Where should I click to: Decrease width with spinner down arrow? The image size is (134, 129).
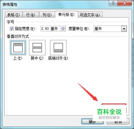[x=63, y=29]
